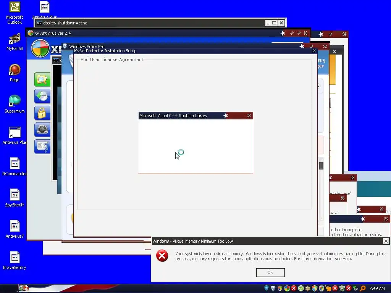Viewport: 391px width, 293px height.
Task: Click the XP Antivirus title bar ball icon
Action: coord(31,33)
